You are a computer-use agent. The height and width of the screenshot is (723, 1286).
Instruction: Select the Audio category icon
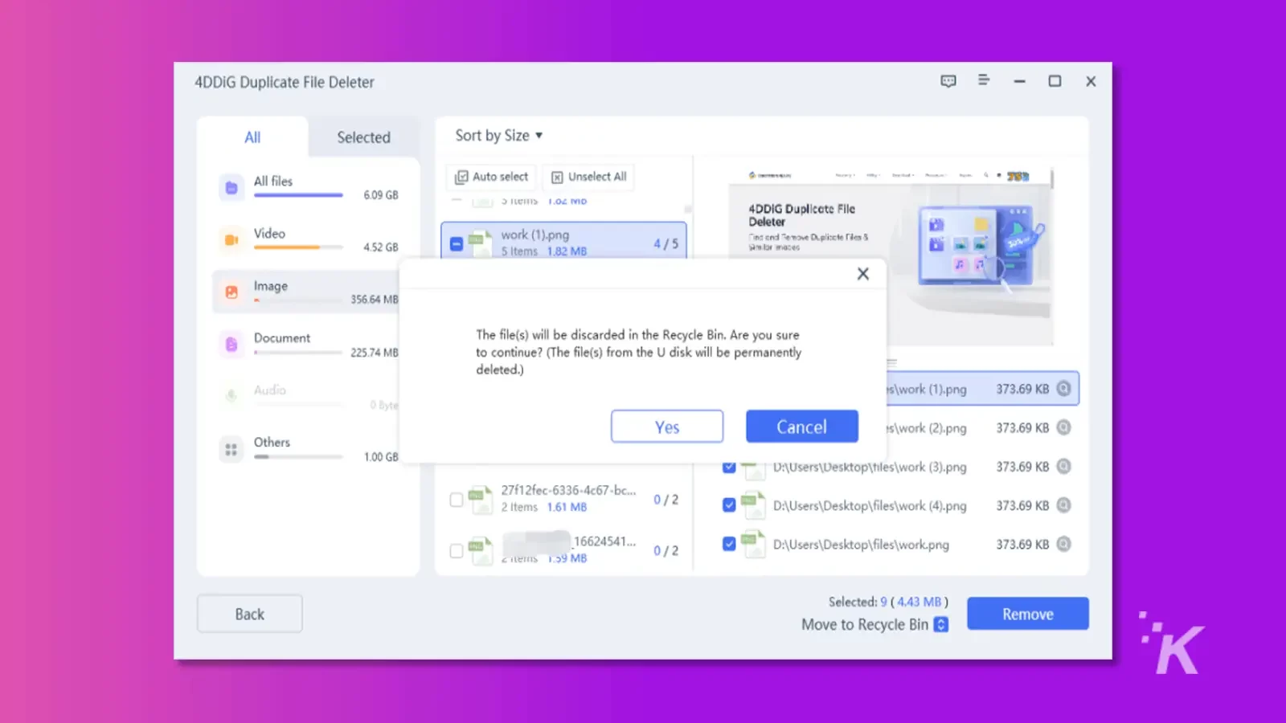pos(231,395)
